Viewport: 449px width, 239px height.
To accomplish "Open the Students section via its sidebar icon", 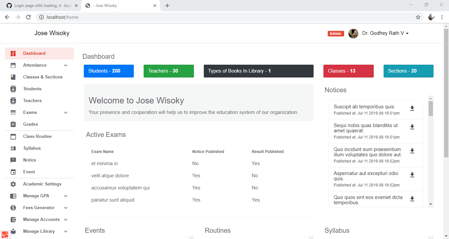I will [x=13, y=89].
